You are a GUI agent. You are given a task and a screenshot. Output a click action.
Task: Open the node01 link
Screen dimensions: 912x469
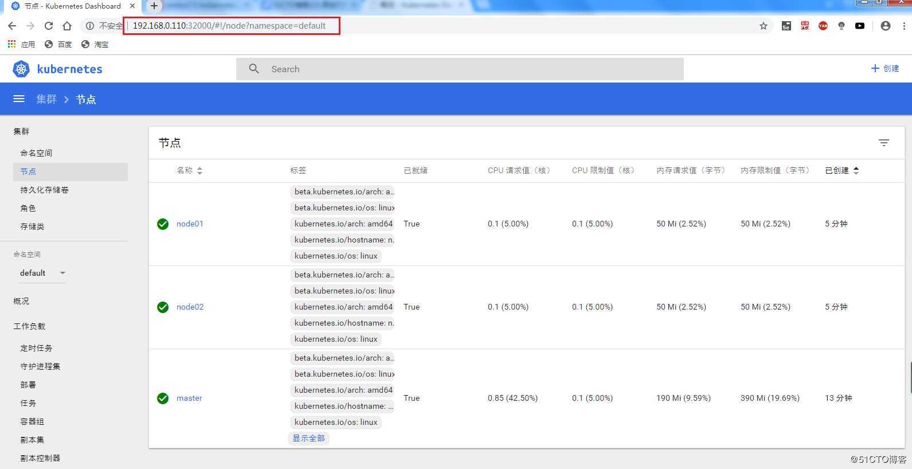pyautogui.click(x=190, y=224)
